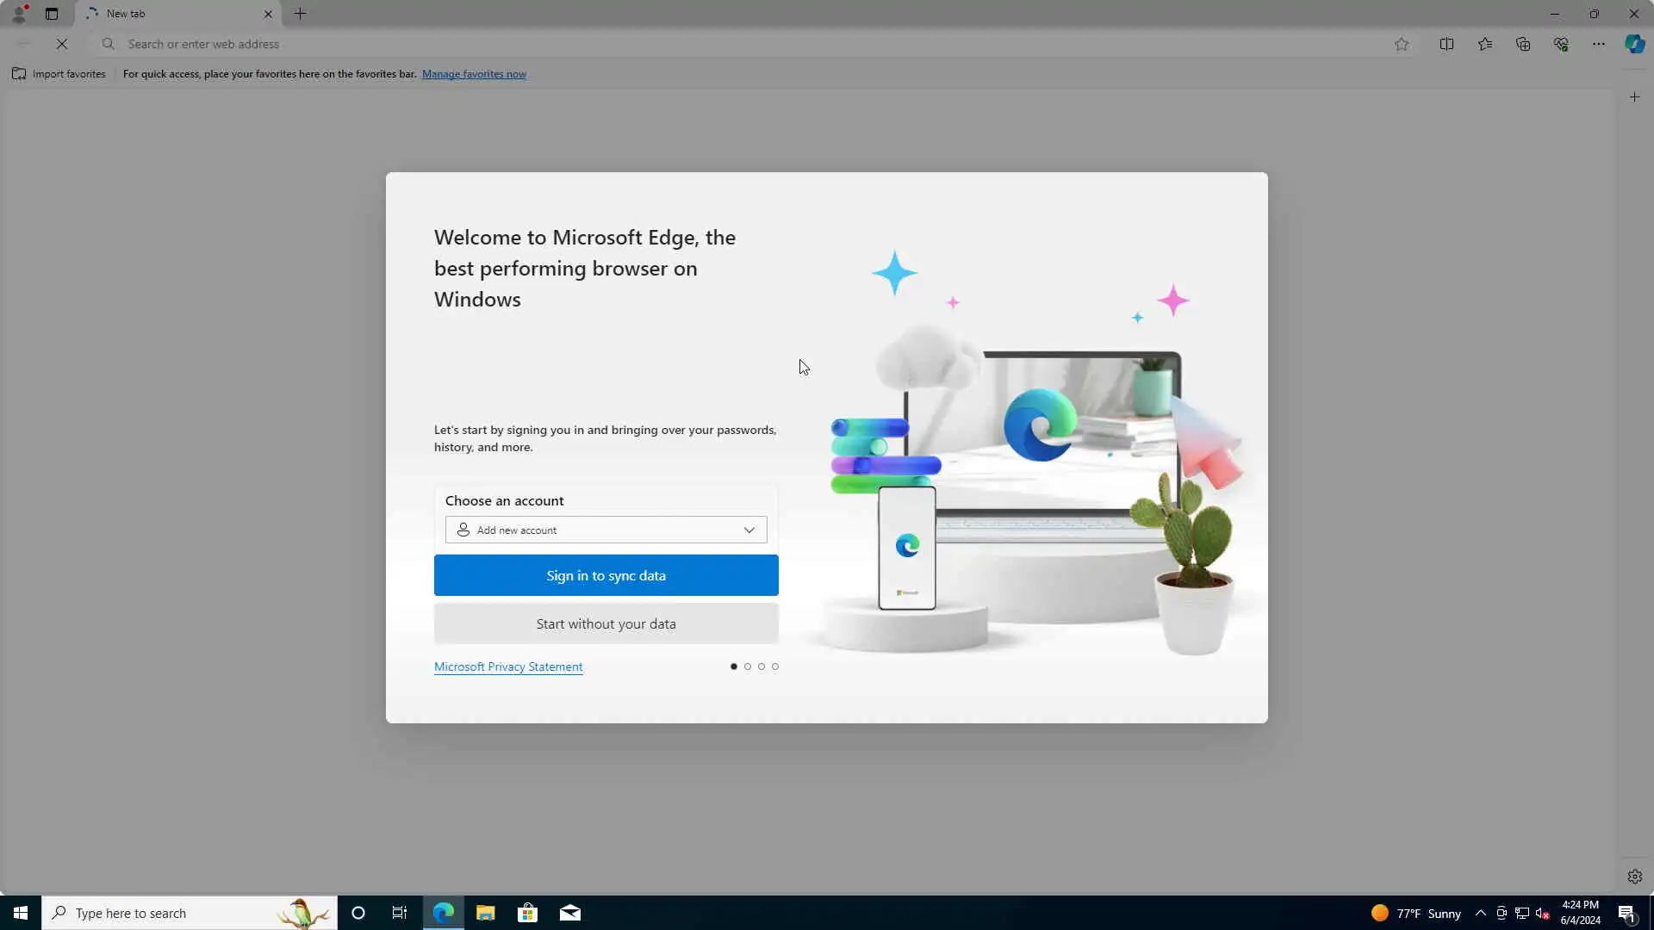This screenshot has height=930, width=1654.
Task: Click the Tab actions menu icon
Action: click(x=52, y=14)
